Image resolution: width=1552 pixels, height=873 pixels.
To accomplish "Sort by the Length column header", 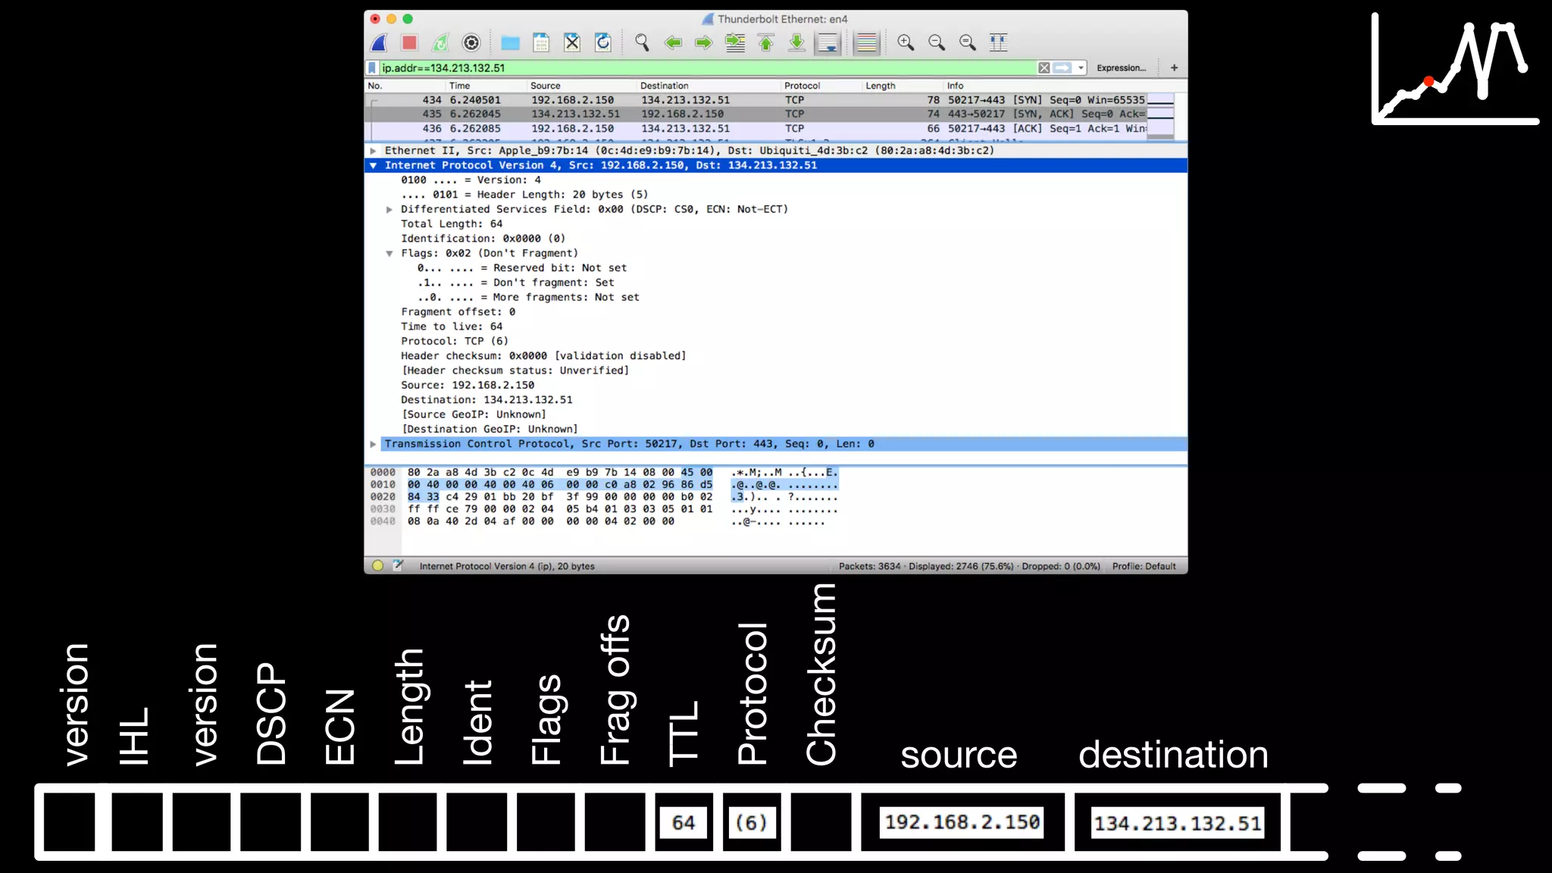I will [903, 86].
